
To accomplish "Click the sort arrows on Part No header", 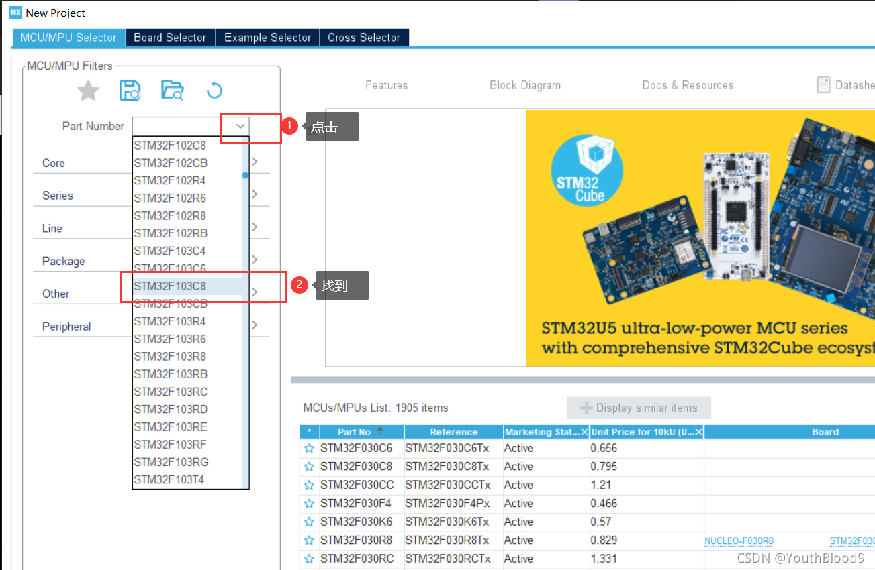I will point(380,431).
